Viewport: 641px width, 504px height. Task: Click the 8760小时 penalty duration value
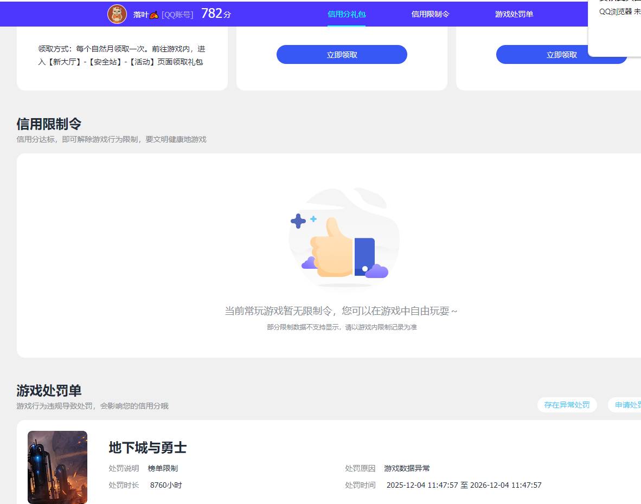point(165,485)
